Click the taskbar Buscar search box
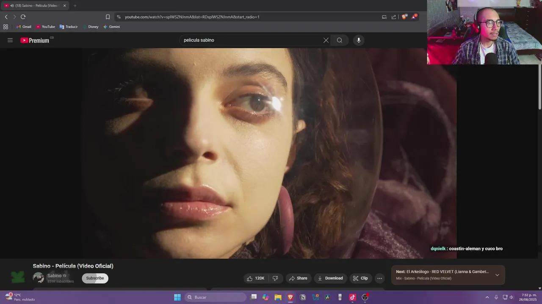 (x=216, y=297)
